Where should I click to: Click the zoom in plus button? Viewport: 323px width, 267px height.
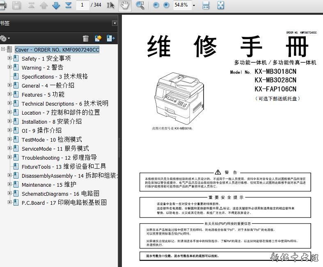pyautogui.click(x=166, y=5)
